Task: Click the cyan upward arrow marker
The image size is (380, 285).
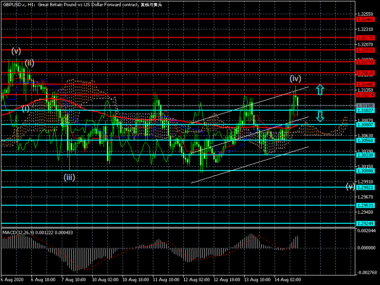Action: click(x=320, y=89)
